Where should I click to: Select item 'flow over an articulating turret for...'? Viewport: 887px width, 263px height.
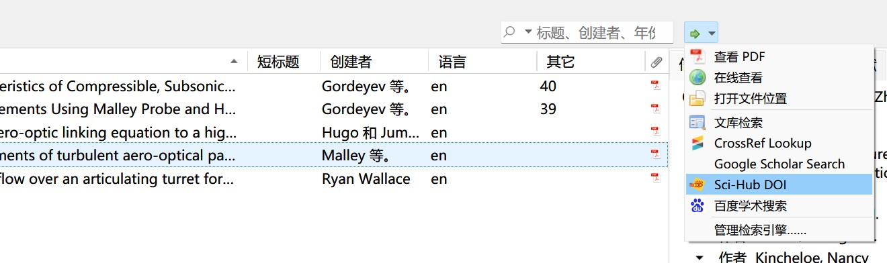point(118,178)
